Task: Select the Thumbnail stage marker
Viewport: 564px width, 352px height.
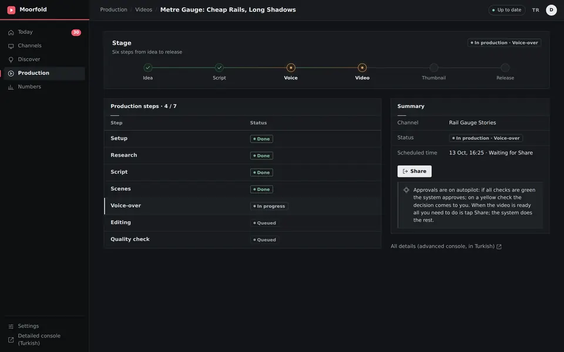Action: [x=434, y=67]
